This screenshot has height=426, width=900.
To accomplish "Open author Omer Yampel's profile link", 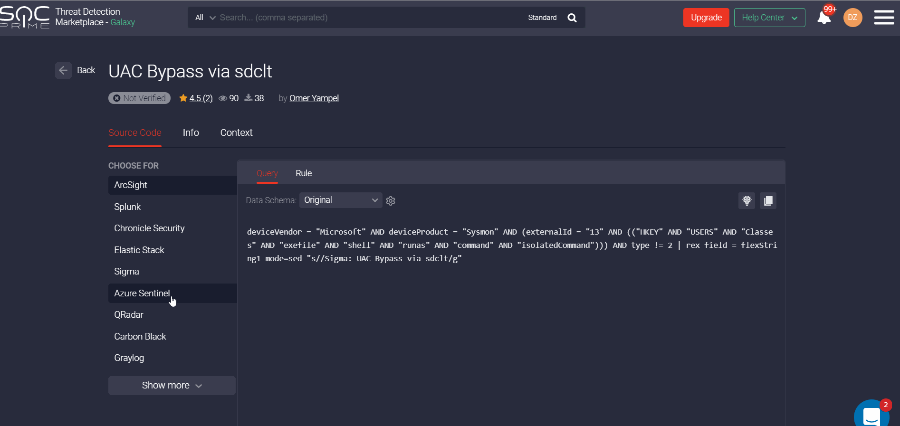I will coord(314,98).
